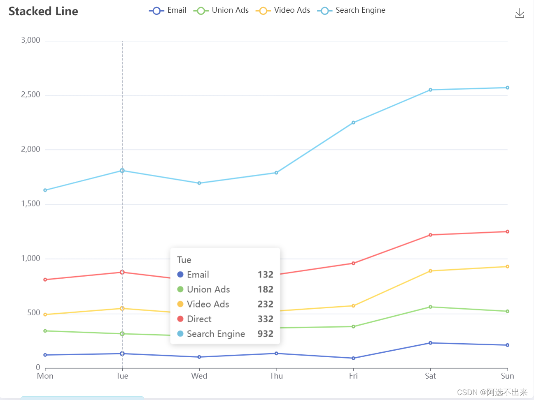Screen dimensions: 534x400
Task: Click the green Union Ads point on Mon
Action: point(45,331)
